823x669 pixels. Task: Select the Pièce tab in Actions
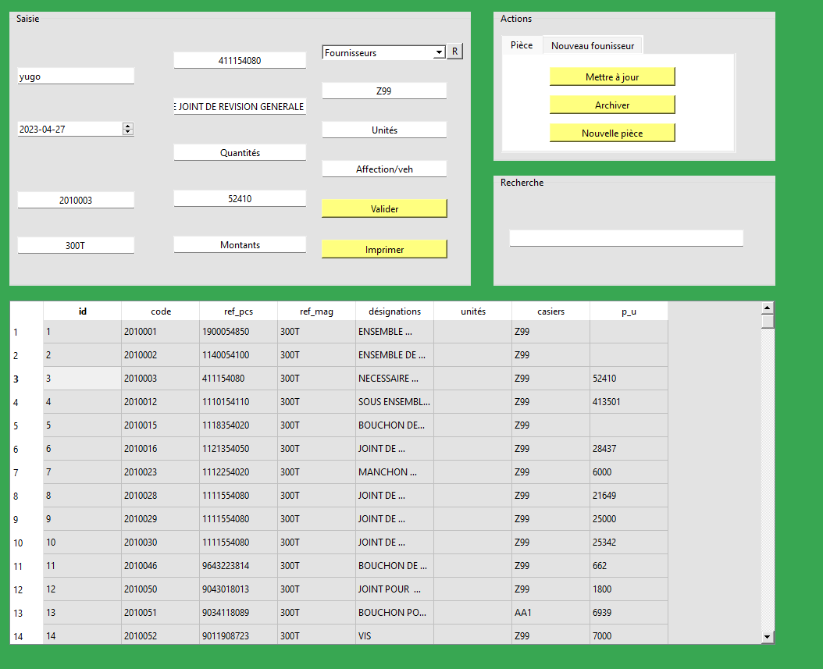(522, 44)
